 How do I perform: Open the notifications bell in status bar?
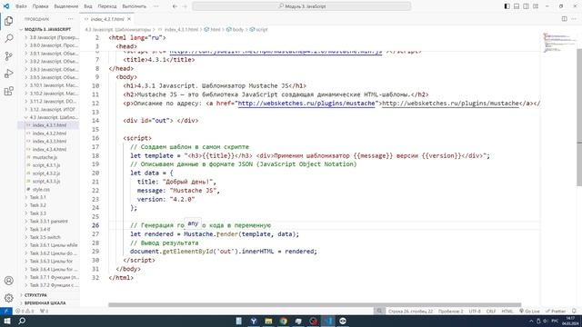point(574,311)
